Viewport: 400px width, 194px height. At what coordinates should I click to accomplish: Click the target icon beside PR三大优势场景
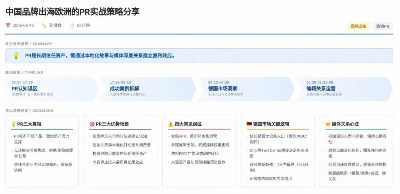92,124
